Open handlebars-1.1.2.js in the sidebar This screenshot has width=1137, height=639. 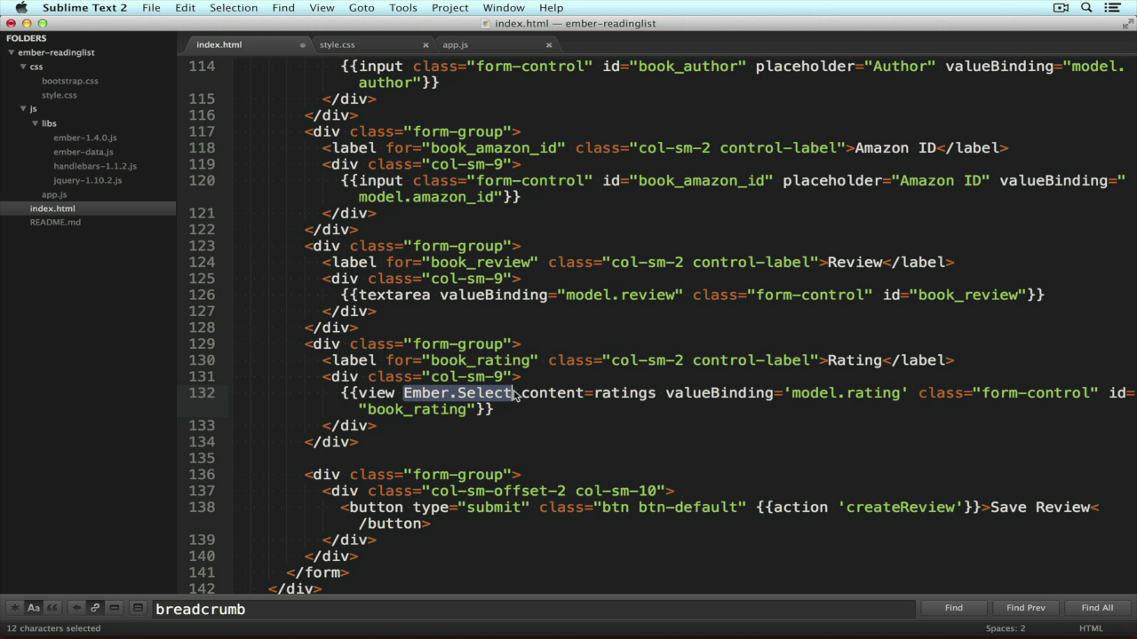pyautogui.click(x=95, y=166)
